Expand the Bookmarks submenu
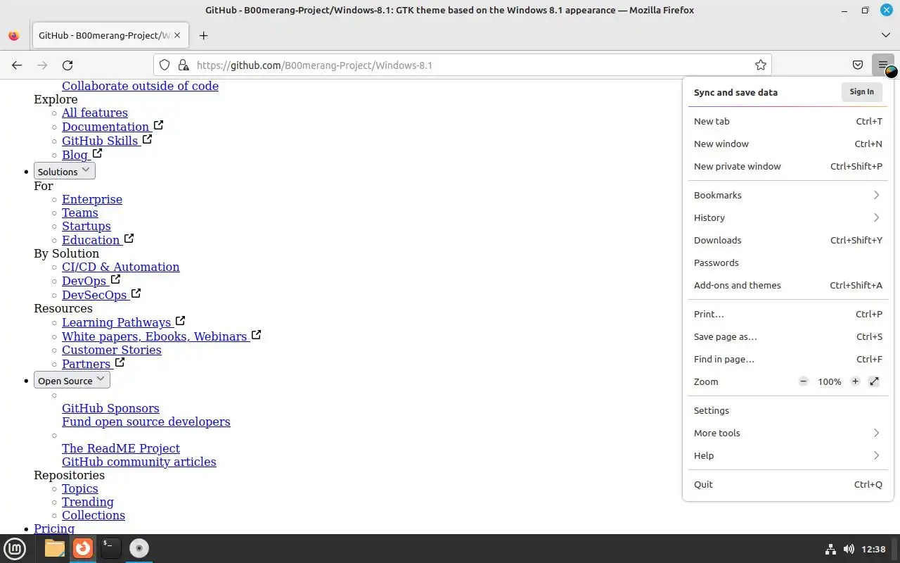Viewport: 900px width, 563px height. [x=787, y=195]
